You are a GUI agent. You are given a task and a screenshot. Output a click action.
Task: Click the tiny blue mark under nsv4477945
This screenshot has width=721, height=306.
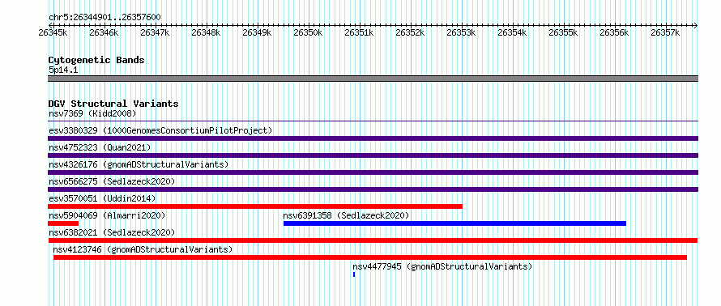tap(354, 274)
